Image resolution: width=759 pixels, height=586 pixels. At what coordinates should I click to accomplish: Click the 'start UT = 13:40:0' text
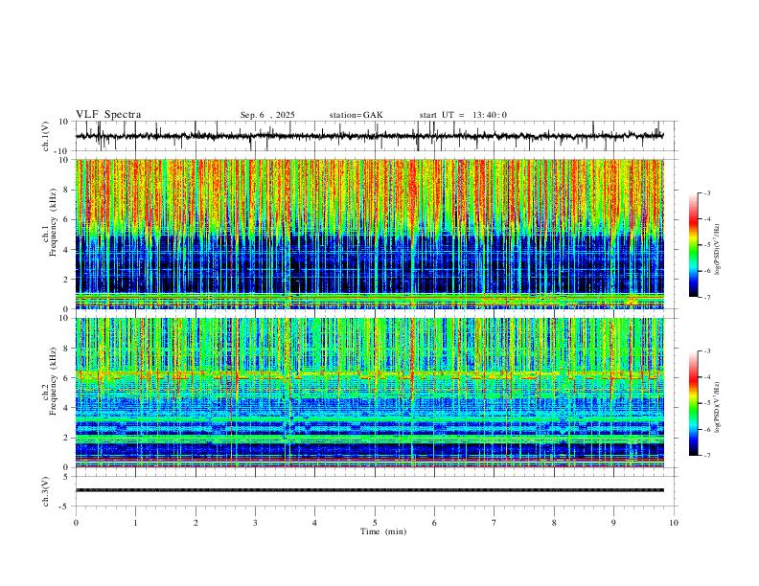463,115
